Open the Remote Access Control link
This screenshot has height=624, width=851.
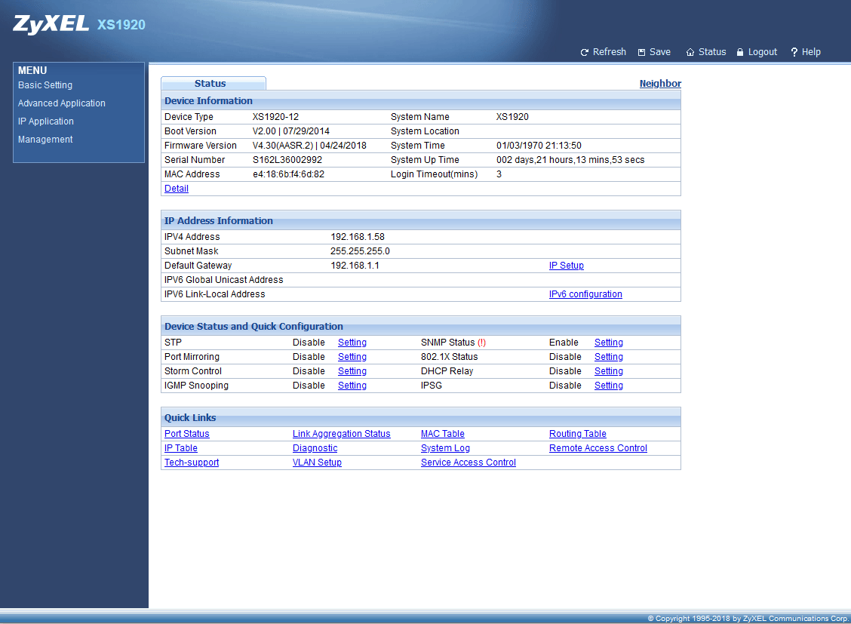coord(598,448)
